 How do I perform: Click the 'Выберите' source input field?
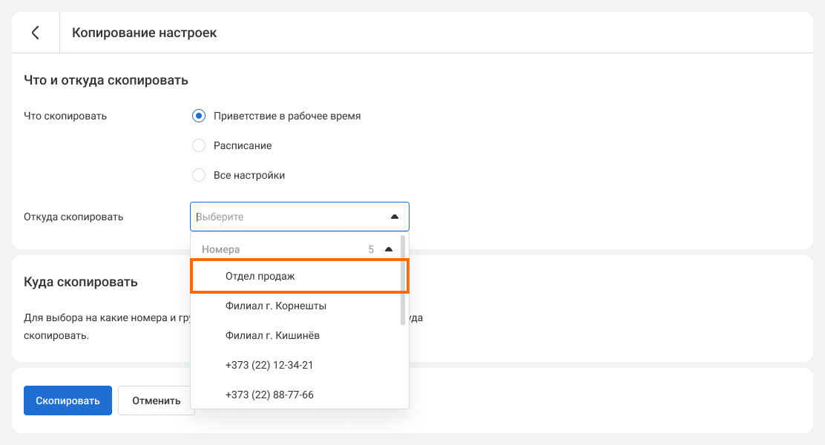[289, 217]
